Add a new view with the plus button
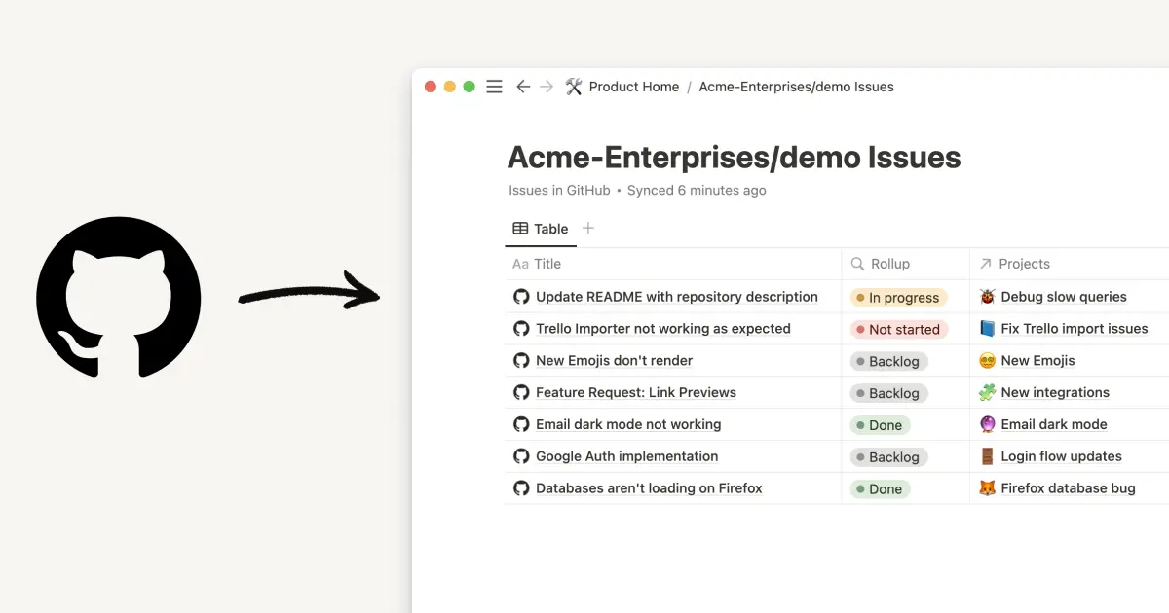The image size is (1169, 613). tap(588, 227)
